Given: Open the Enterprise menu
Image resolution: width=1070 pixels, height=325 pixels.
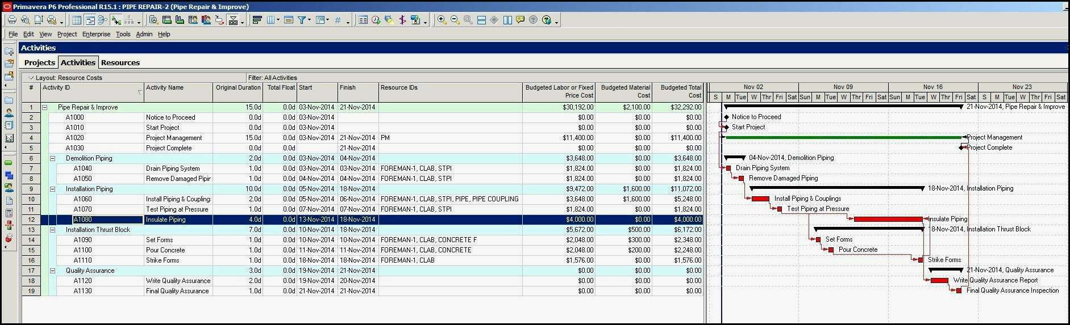Looking at the screenshot, I should (x=96, y=34).
